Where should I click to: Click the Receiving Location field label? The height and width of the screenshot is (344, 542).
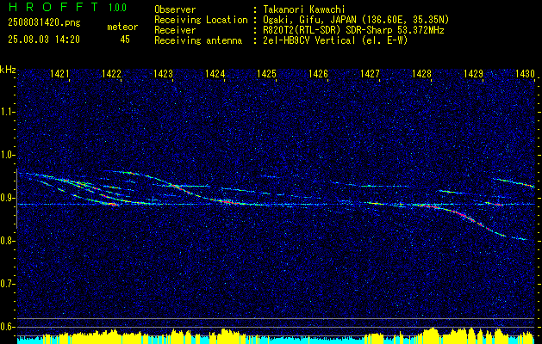[201, 20]
